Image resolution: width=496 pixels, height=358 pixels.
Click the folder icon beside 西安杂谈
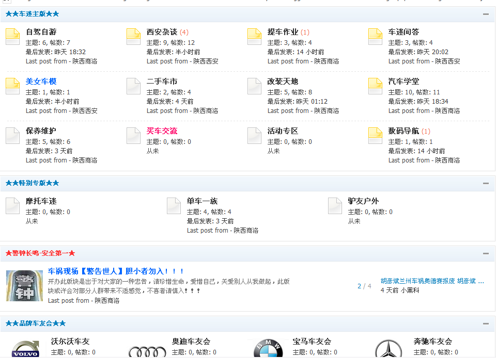(133, 37)
